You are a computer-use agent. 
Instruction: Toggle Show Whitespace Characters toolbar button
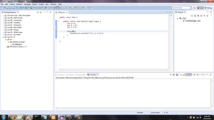point(64,8)
